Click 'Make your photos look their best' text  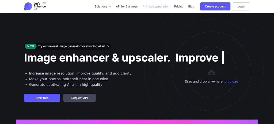pos(68,79)
